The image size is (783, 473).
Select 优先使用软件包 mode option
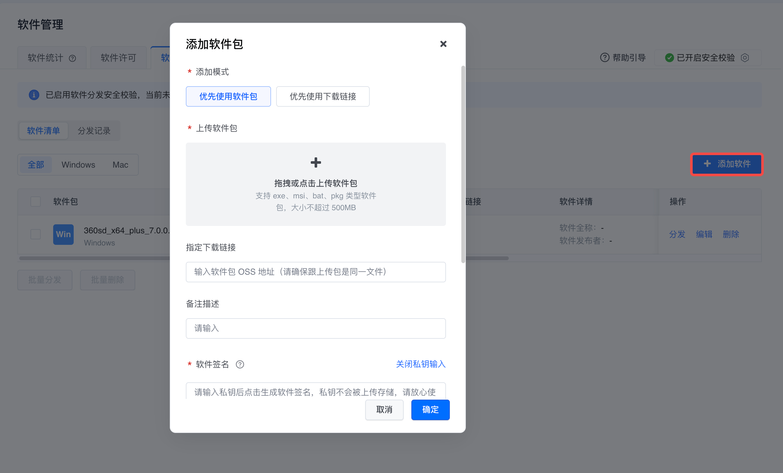(x=228, y=96)
